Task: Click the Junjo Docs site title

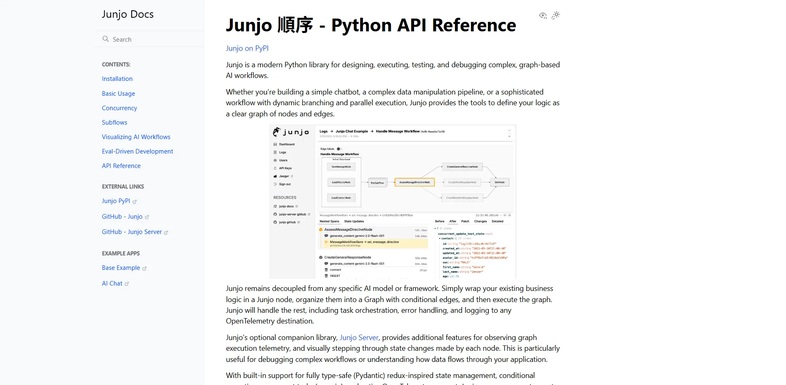Action: [x=128, y=14]
